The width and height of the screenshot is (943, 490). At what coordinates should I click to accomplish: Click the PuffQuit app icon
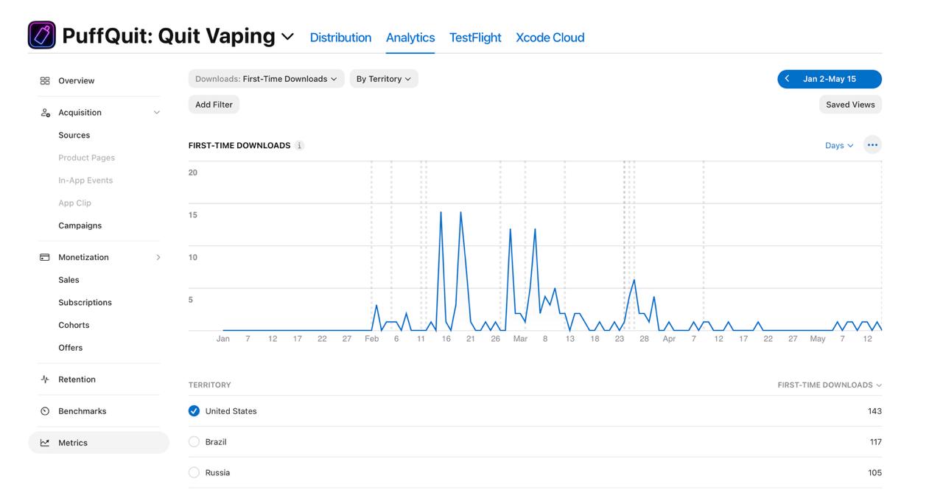tap(42, 35)
